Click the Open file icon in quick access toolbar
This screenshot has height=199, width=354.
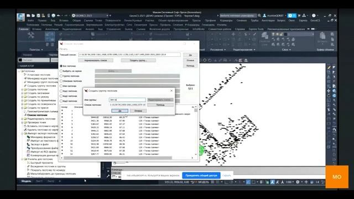point(33,15)
